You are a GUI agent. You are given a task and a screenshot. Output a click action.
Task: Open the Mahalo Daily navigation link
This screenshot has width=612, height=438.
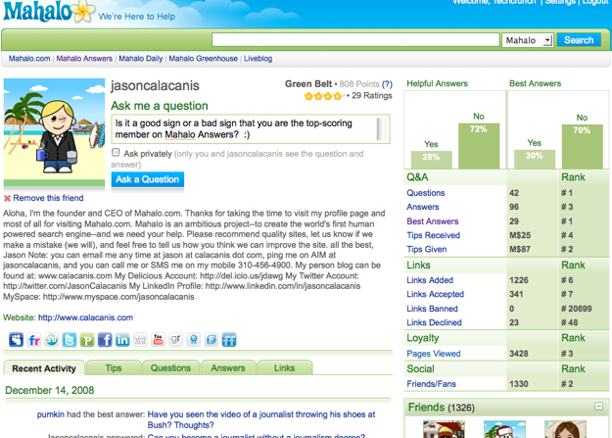140,59
